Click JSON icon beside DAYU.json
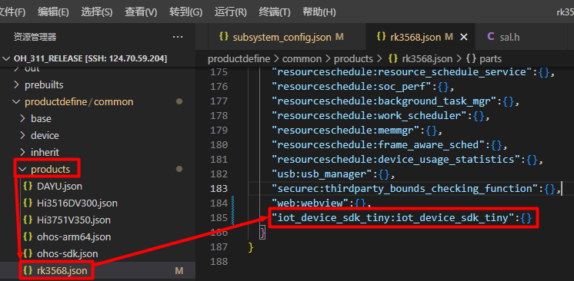The height and width of the screenshot is (281, 574). pos(28,186)
